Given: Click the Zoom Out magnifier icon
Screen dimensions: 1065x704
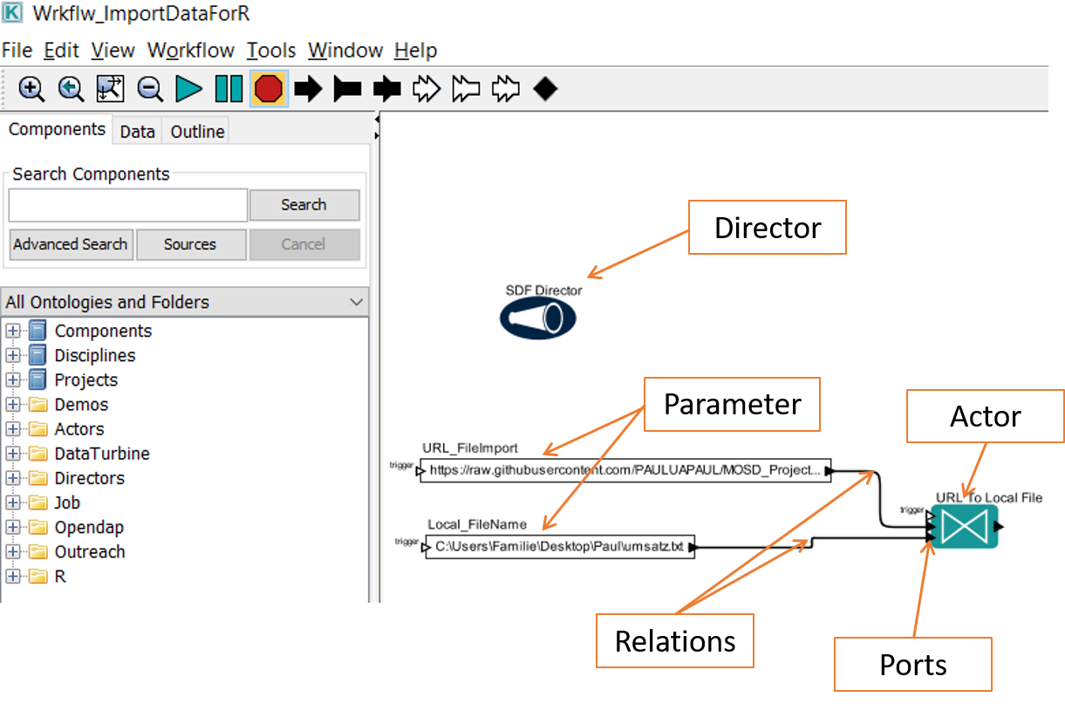Looking at the screenshot, I should coord(150,89).
